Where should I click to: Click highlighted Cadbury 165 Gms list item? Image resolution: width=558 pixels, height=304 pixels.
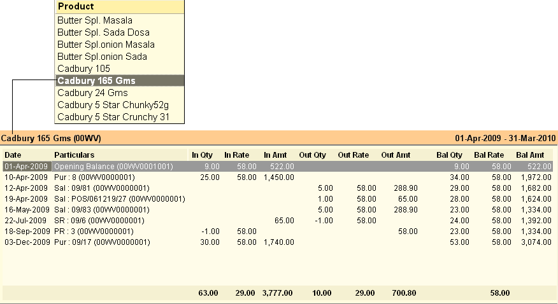pyautogui.click(x=120, y=81)
